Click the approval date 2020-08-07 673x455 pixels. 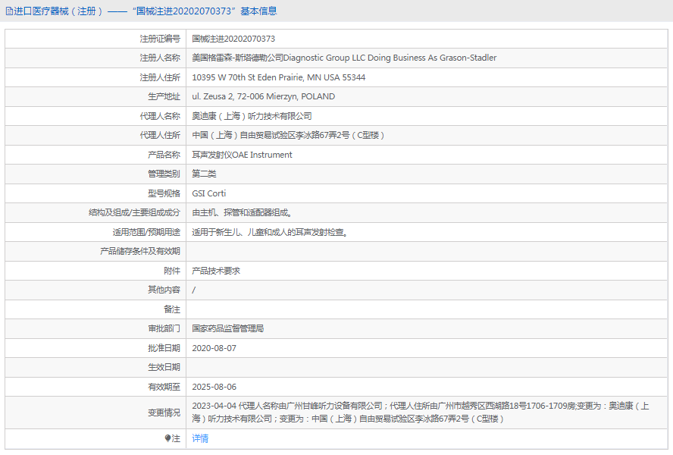[x=214, y=348]
